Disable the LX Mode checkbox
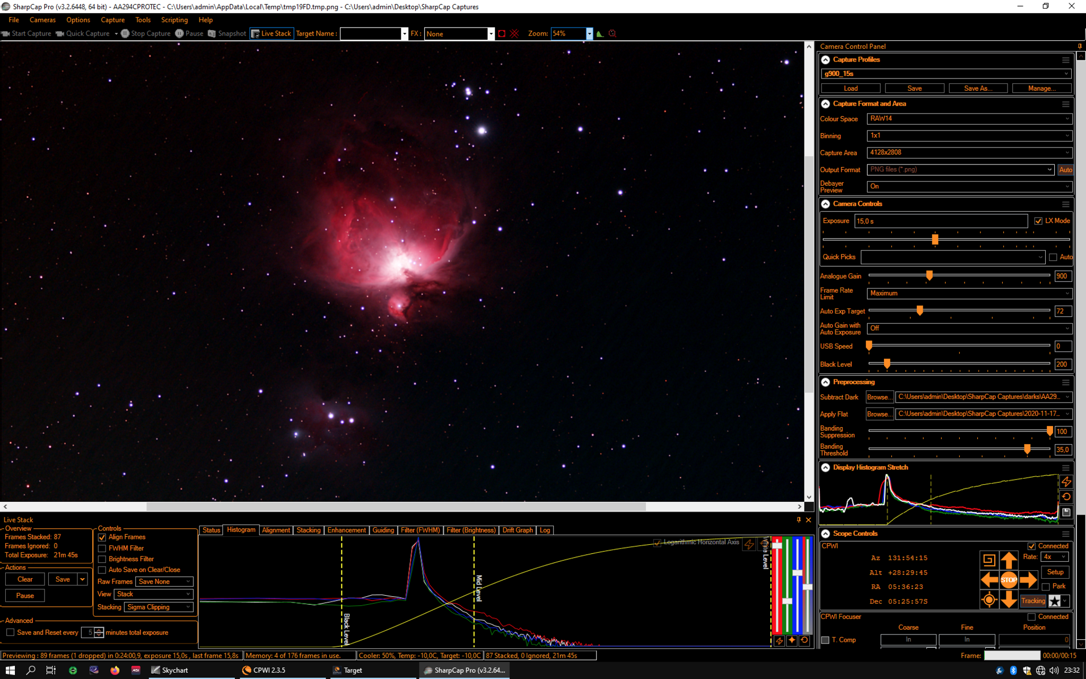This screenshot has height=679, width=1086. (1038, 221)
